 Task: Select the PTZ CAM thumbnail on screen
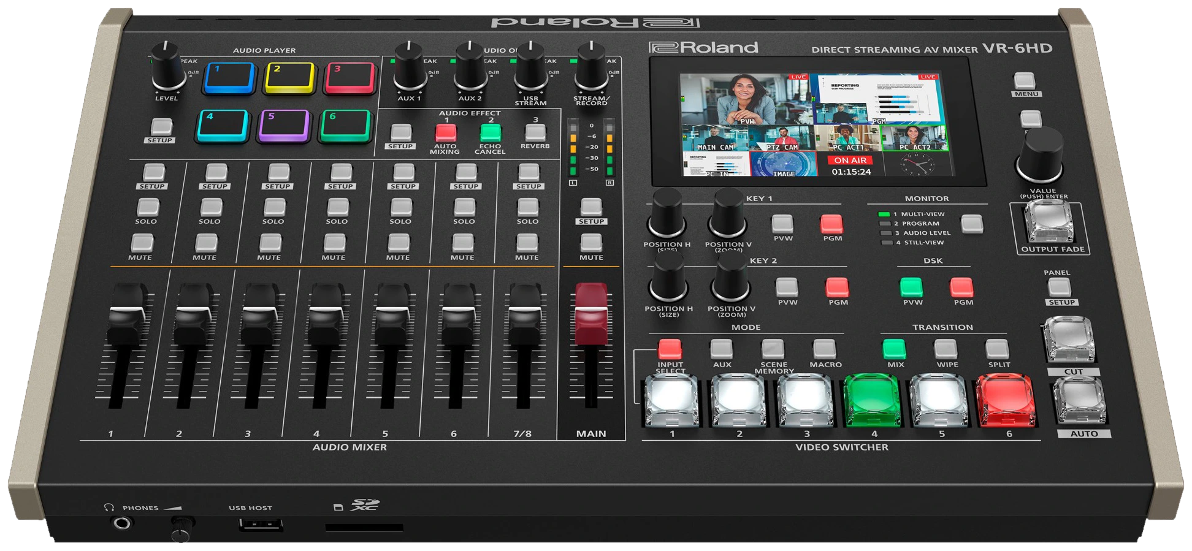point(783,138)
